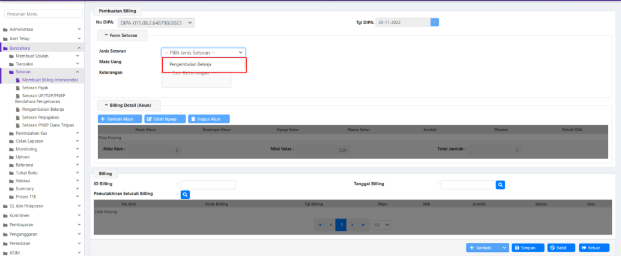Click the ID Billing input field
Image resolution: width=621 pixels, height=256 pixels.
(208, 185)
